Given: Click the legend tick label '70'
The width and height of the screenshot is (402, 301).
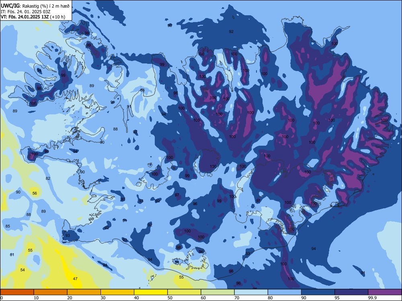Looking at the screenshot, I should (x=237, y=298).
